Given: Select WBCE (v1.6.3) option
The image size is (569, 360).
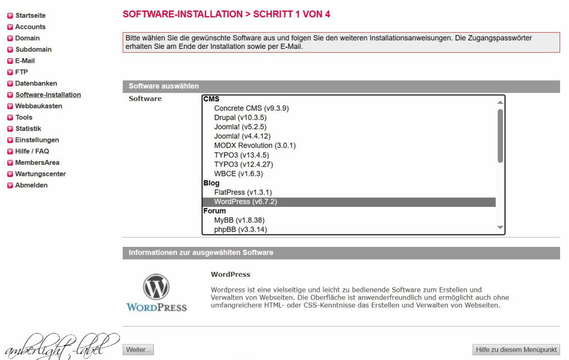Looking at the screenshot, I should click(x=349, y=174).
